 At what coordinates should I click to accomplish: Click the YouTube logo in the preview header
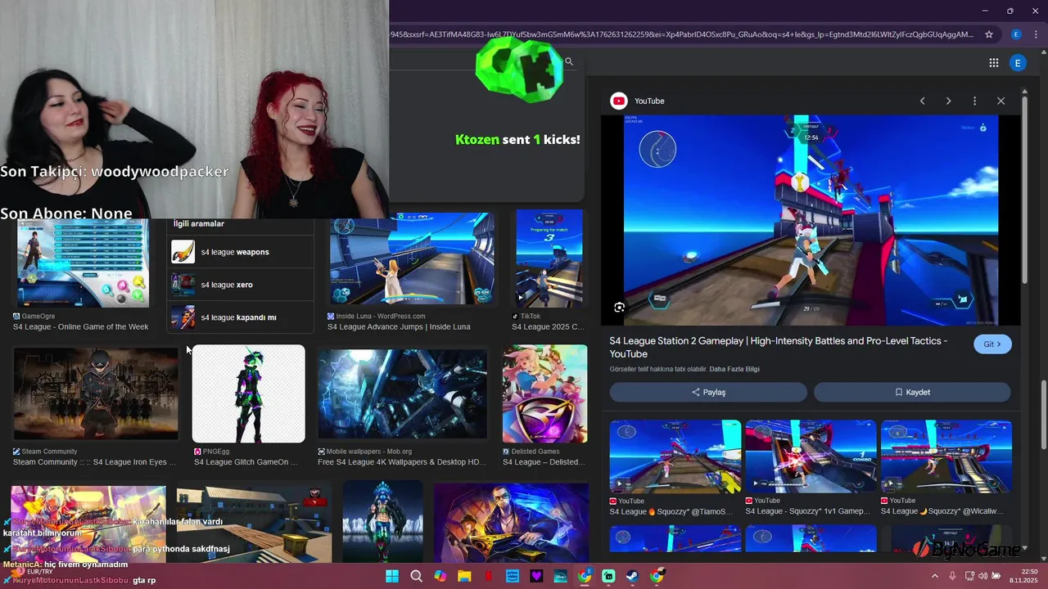(x=619, y=101)
